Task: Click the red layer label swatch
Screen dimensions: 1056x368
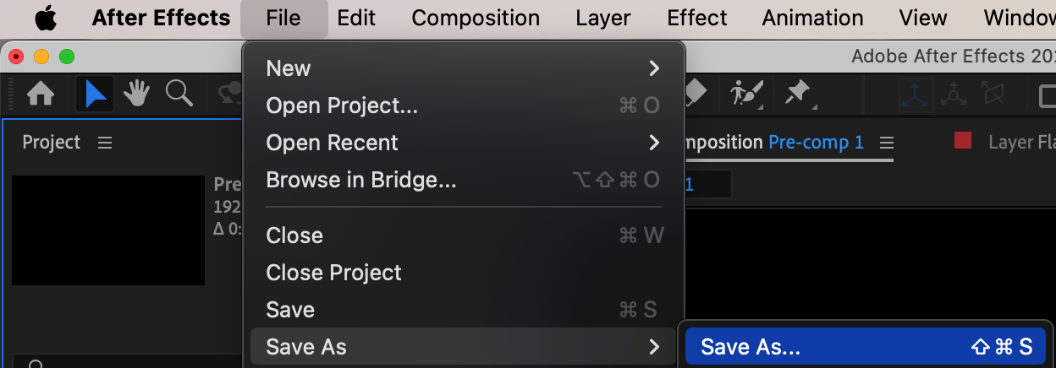Action: 963,141
